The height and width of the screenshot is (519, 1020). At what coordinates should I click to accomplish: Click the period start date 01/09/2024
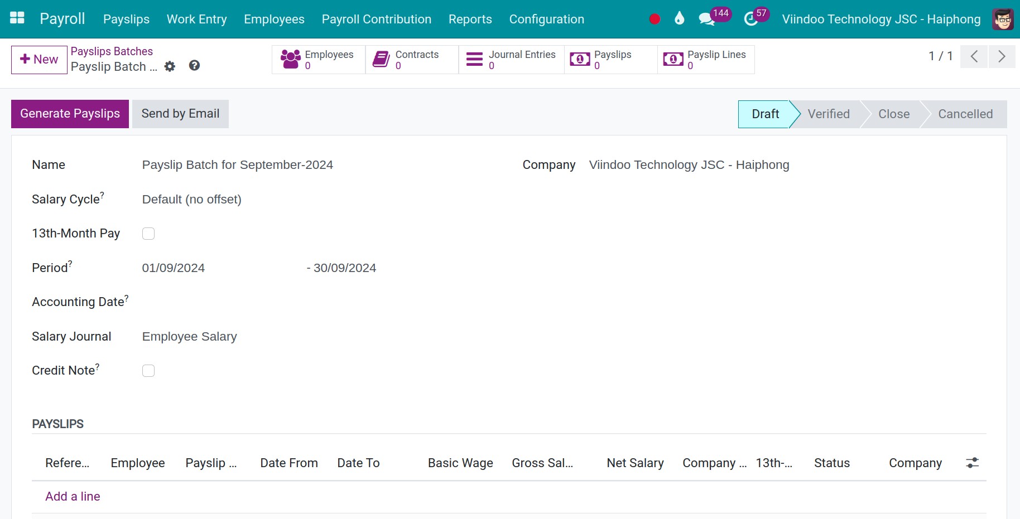(x=174, y=268)
